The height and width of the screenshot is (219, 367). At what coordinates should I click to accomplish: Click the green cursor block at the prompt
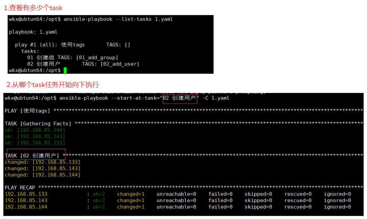pyautogui.click(x=65, y=70)
